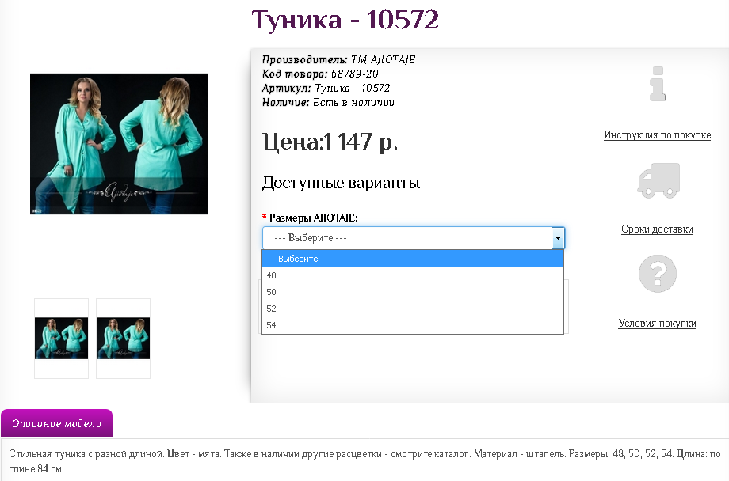Select the second small product thumbnail
This screenshot has height=481, width=729.
point(123,339)
